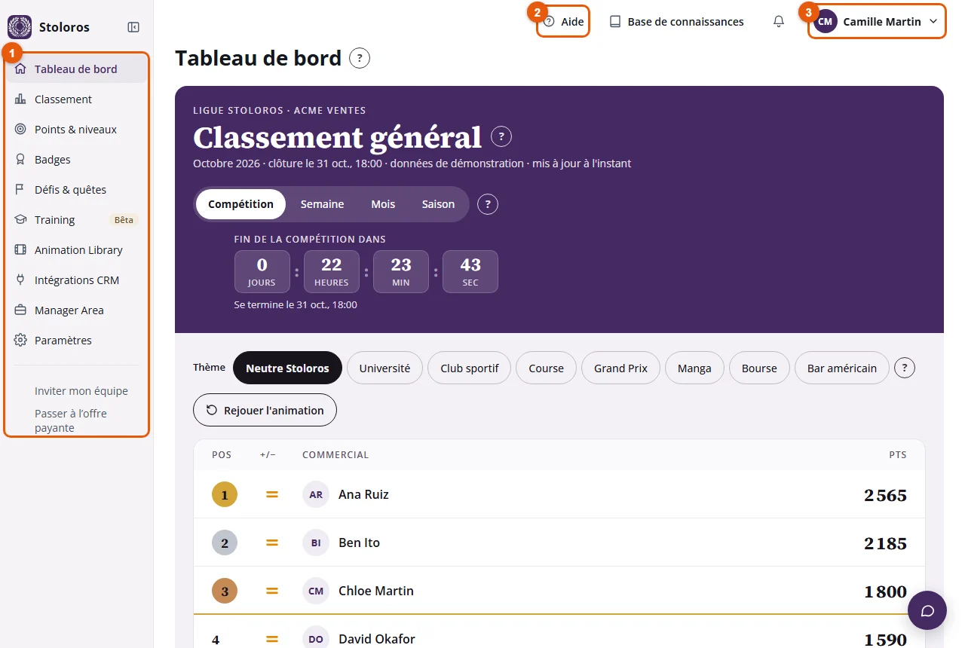Click the help icon next to Classement général
Viewport: 965px width, 648px height.
click(x=501, y=137)
